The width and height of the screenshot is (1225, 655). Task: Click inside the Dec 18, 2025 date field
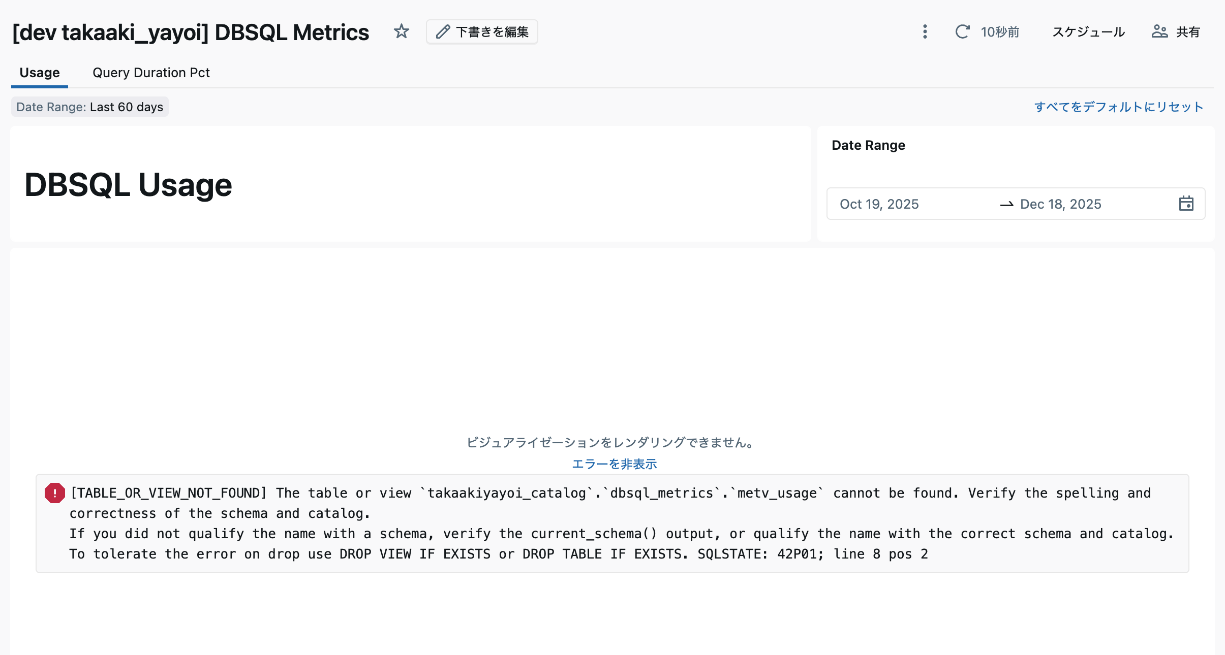click(x=1060, y=204)
